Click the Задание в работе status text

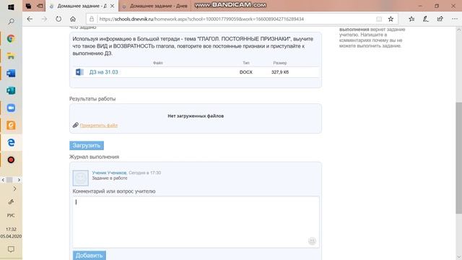[110, 178]
